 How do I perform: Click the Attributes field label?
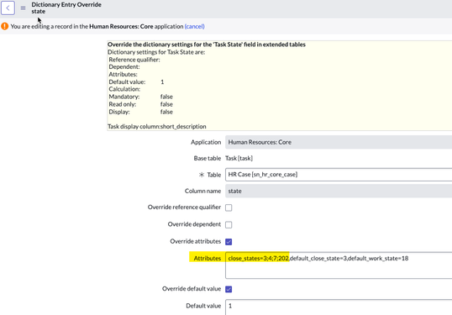pos(208,258)
